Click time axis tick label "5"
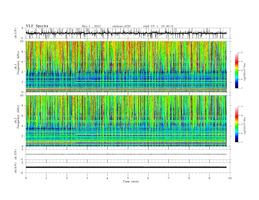The width and height of the screenshot is (259, 200). click(x=128, y=178)
